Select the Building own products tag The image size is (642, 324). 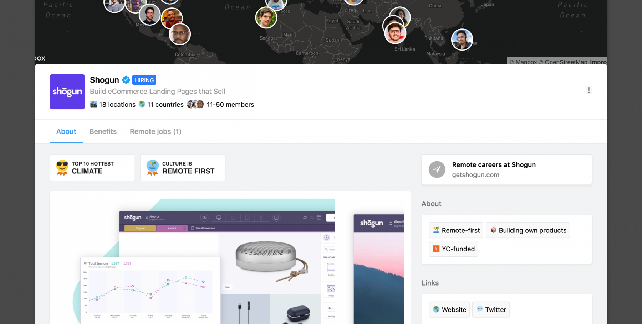(528, 230)
